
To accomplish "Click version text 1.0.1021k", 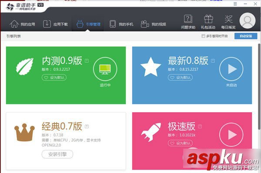I will click(187, 135).
